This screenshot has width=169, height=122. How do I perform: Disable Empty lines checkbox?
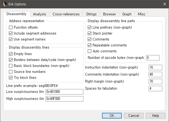click(x=11, y=54)
